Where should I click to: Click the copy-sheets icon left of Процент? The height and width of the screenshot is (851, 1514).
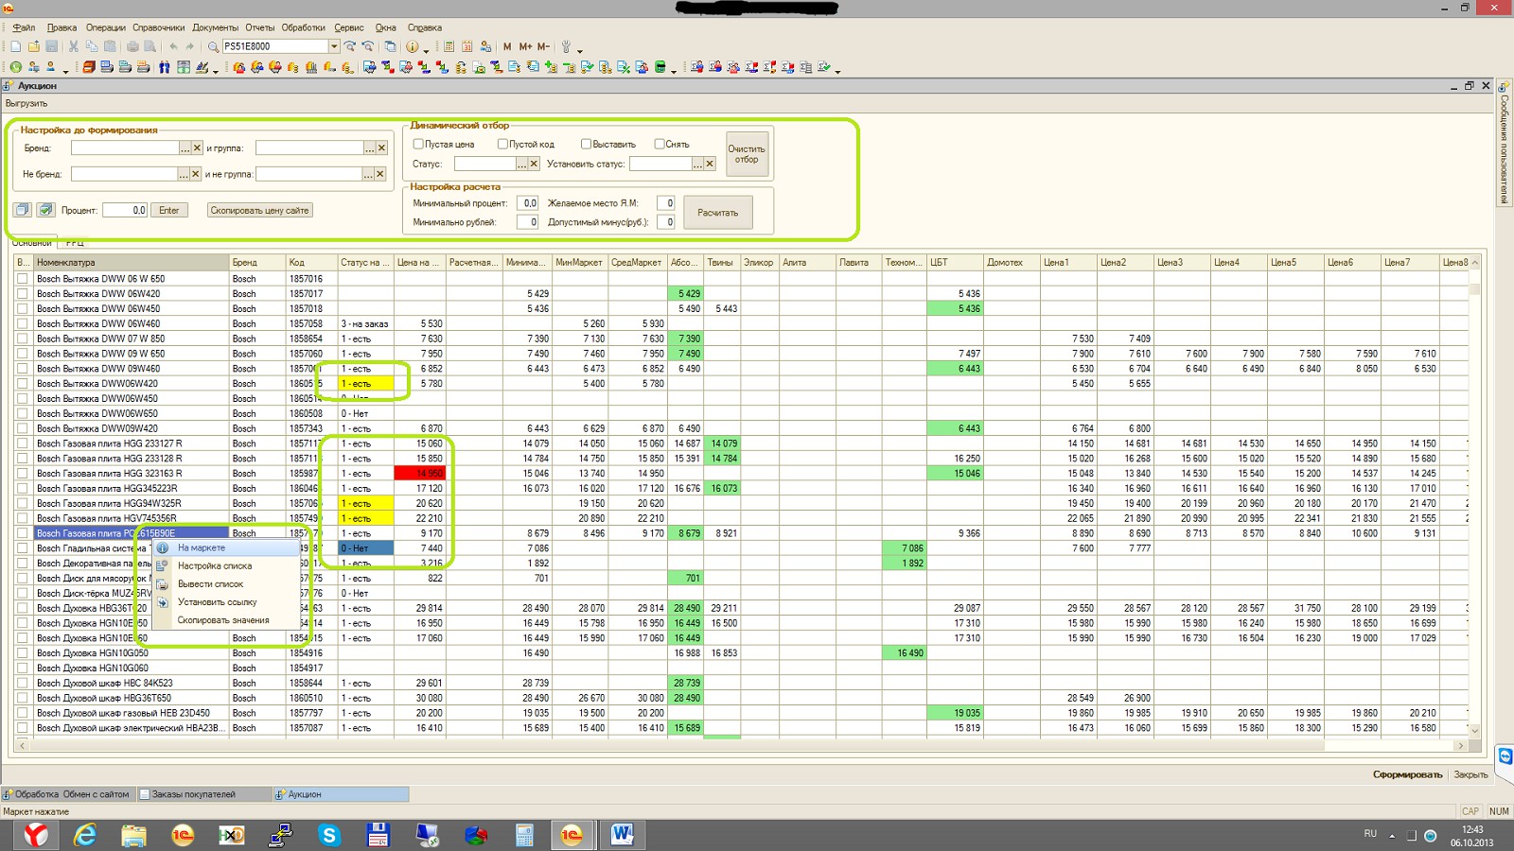click(x=22, y=210)
